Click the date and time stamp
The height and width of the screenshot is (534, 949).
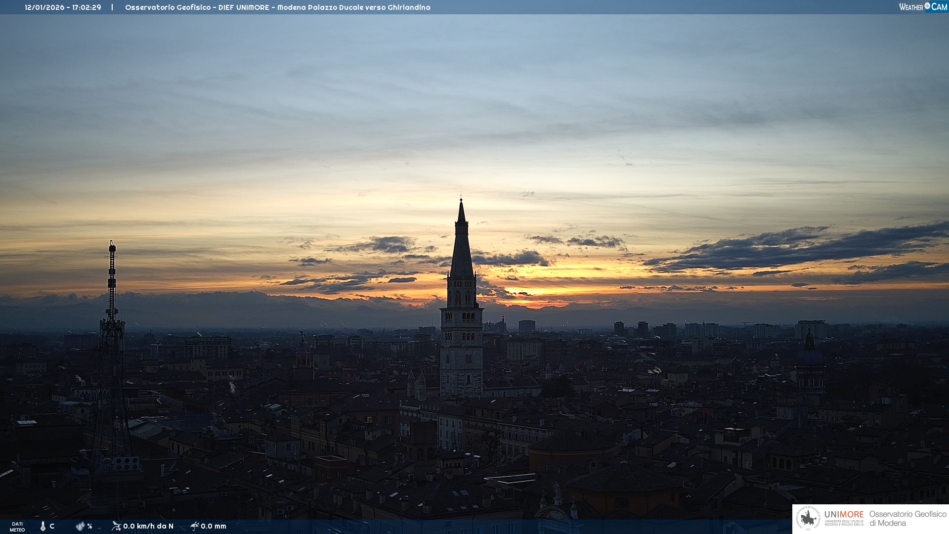click(63, 7)
